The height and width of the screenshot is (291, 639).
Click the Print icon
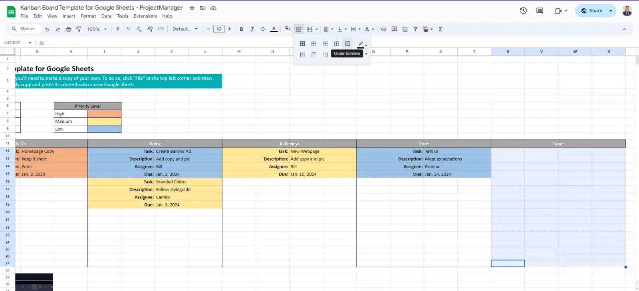(x=68, y=29)
